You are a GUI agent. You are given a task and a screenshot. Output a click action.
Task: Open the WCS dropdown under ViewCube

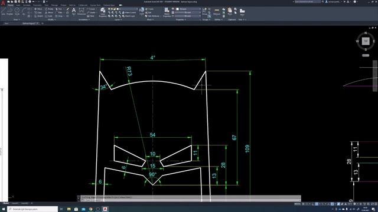point(366,55)
